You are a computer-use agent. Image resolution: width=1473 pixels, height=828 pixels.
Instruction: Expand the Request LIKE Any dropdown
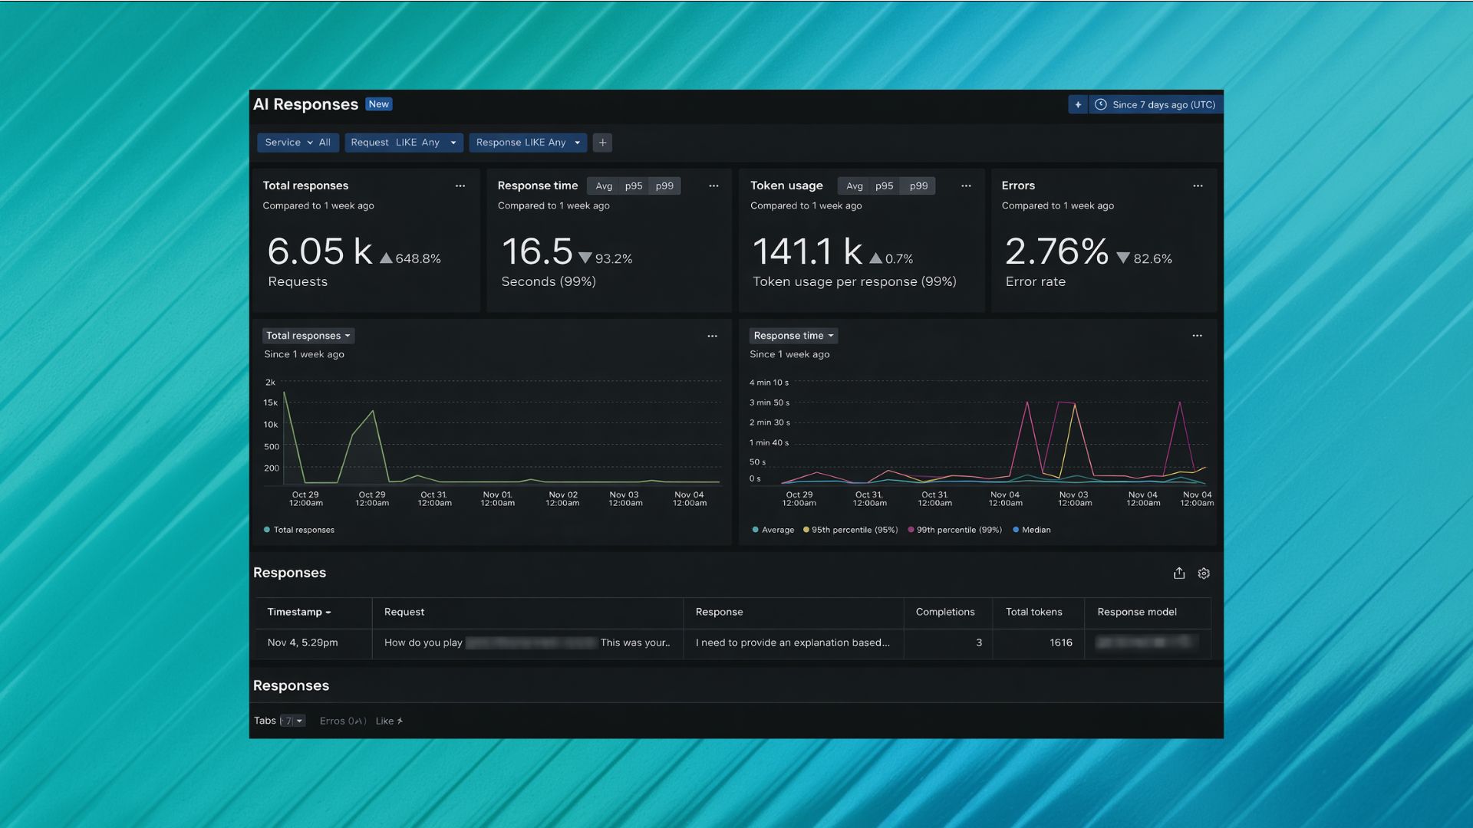[403, 143]
